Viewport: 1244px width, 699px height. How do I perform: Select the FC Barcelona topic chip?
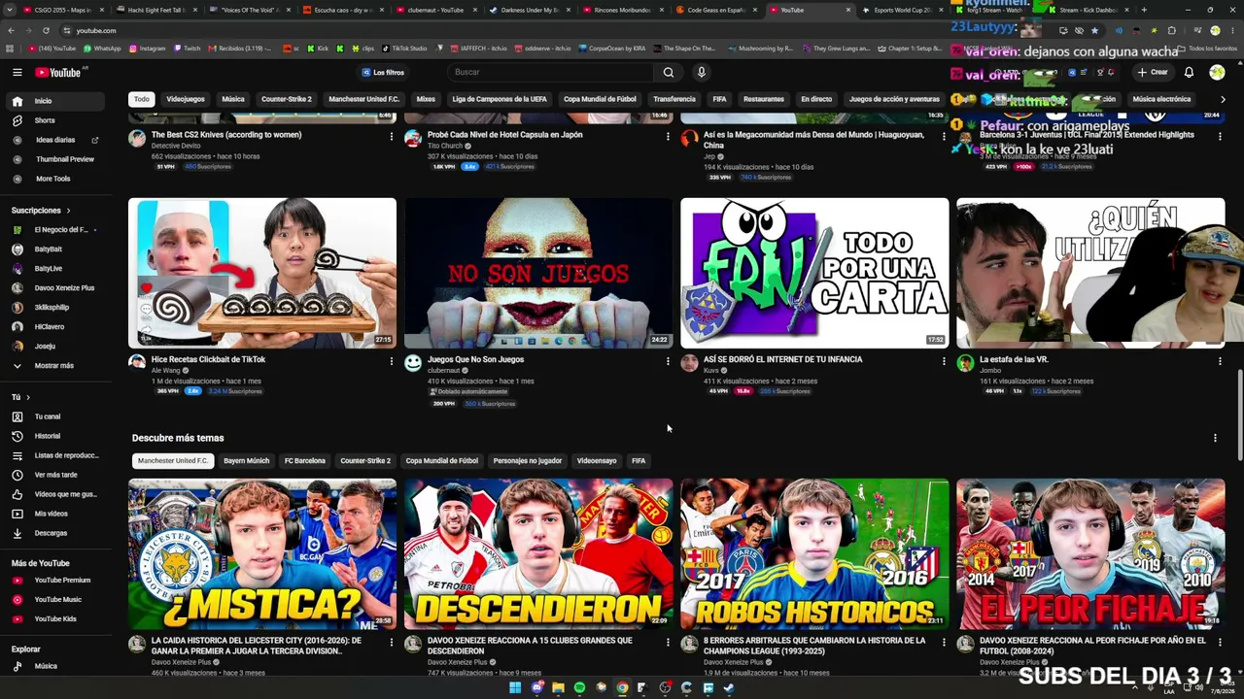pyautogui.click(x=305, y=461)
